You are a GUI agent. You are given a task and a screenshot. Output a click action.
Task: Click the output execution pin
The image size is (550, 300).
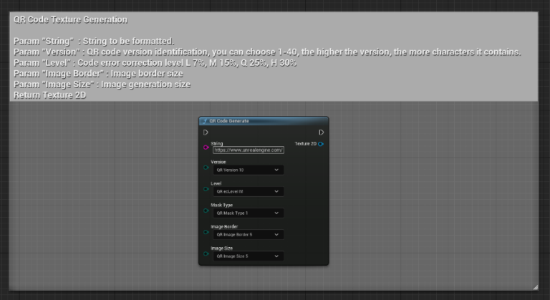pos(322,132)
